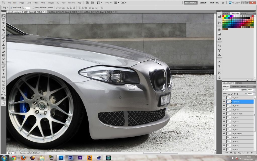This screenshot has height=161, width=257.
Task: Hide Layer 20 using its eye icon
Action: pos(224,106)
